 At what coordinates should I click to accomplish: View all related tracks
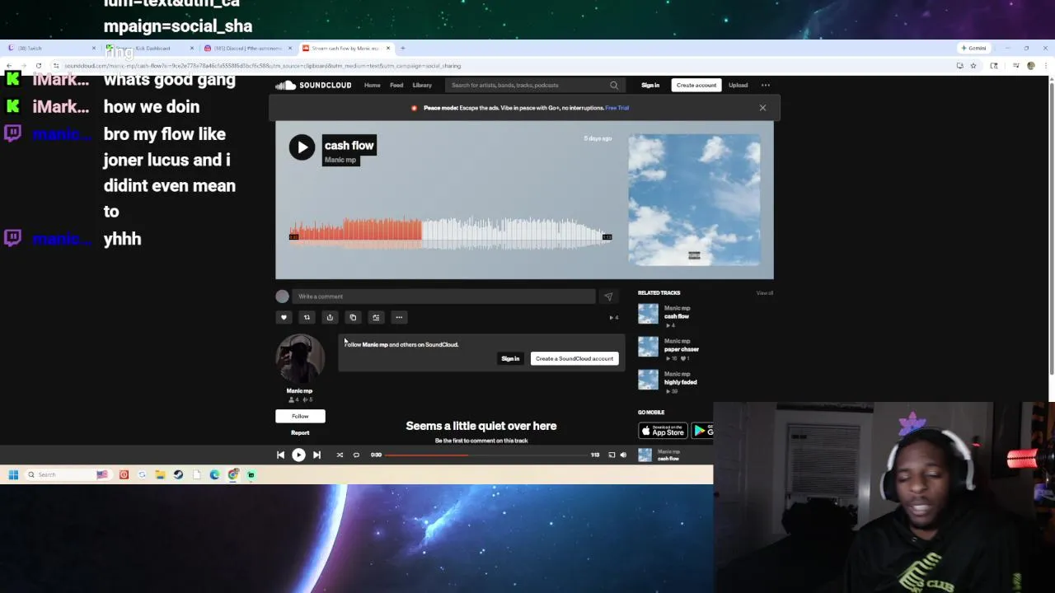pos(765,293)
